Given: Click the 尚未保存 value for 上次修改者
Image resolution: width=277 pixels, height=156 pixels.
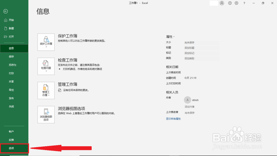Looking at the screenshot, I should click(x=189, y=113).
